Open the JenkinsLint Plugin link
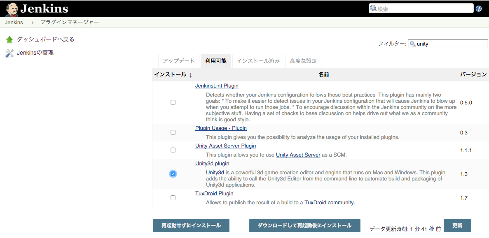 point(217,85)
